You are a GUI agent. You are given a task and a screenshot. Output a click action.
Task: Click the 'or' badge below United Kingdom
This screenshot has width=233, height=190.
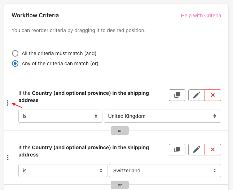pyautogui.click(x=120, y=131)
